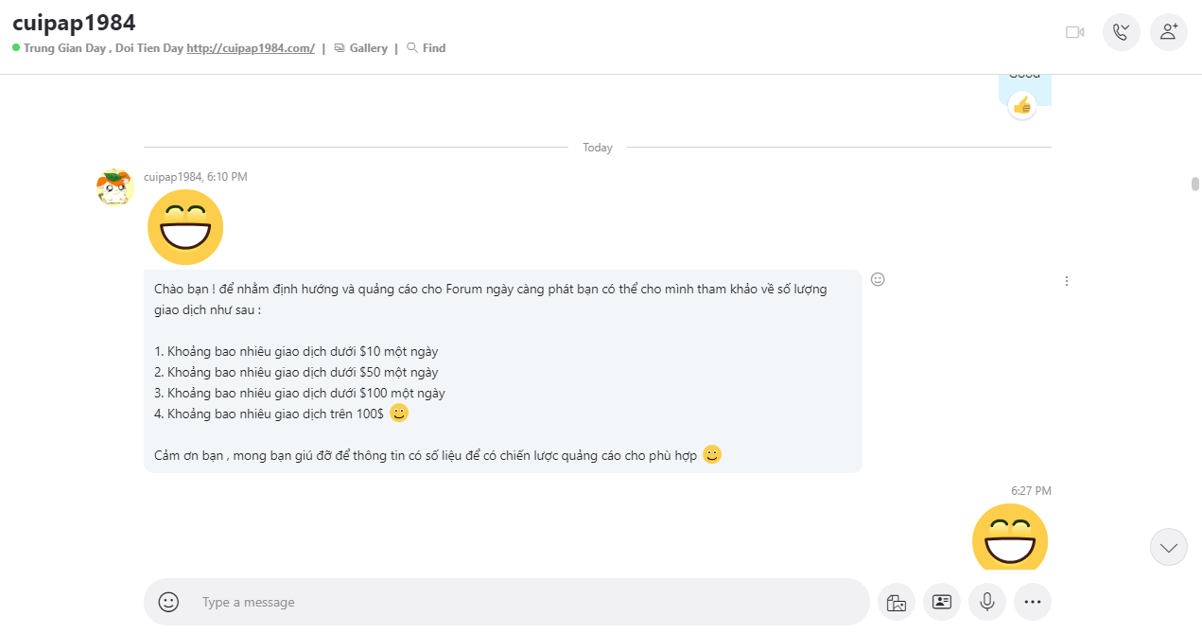Start an audio call

click(x=1122, y=32)
